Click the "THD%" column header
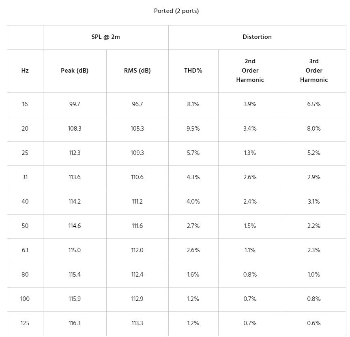This screenshot has height=337, width=350. pyautogui.click(x=193, y=71)
